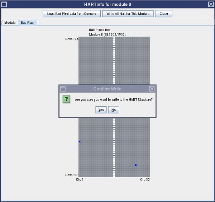Click the white center column of the grid
The width and height of the screenshot is (215, 202).
click(114, 151)
